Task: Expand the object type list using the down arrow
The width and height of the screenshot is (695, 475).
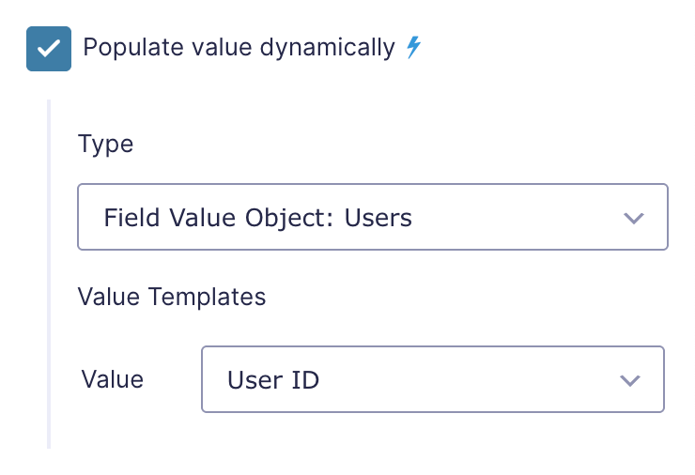Action: 633,218
